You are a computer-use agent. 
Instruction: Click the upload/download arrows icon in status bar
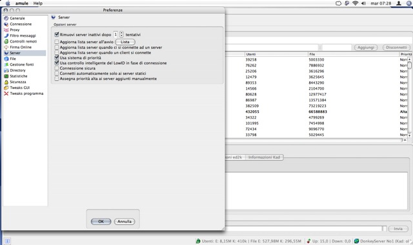point(308,240)
